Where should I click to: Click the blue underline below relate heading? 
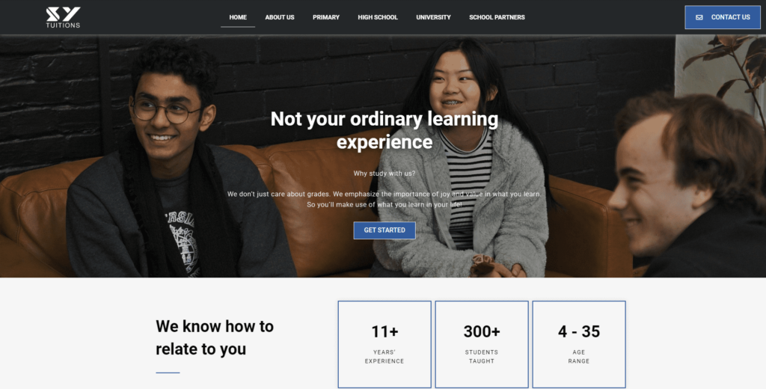(168, 373)
